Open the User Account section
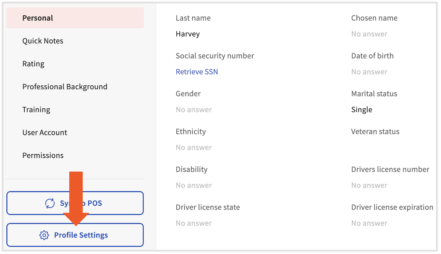Viewport: 441px width, 254px height. (45, 132)
